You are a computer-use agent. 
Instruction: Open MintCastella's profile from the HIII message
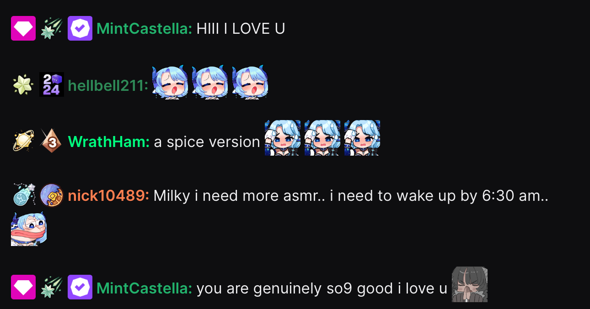[145, 29]
